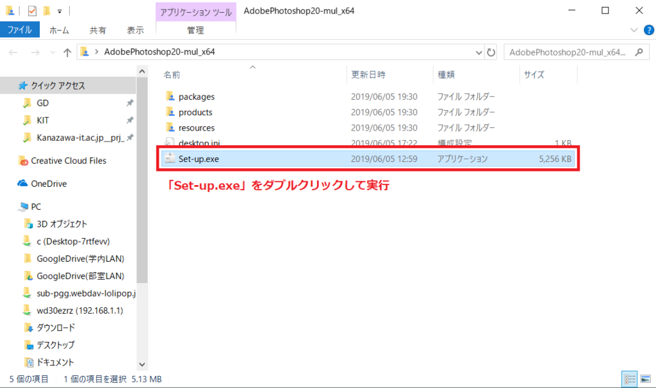This screenshot has height=388, width=656.
Task: Click the Properties quick access toolbar icon
Action: click(32, 10)
